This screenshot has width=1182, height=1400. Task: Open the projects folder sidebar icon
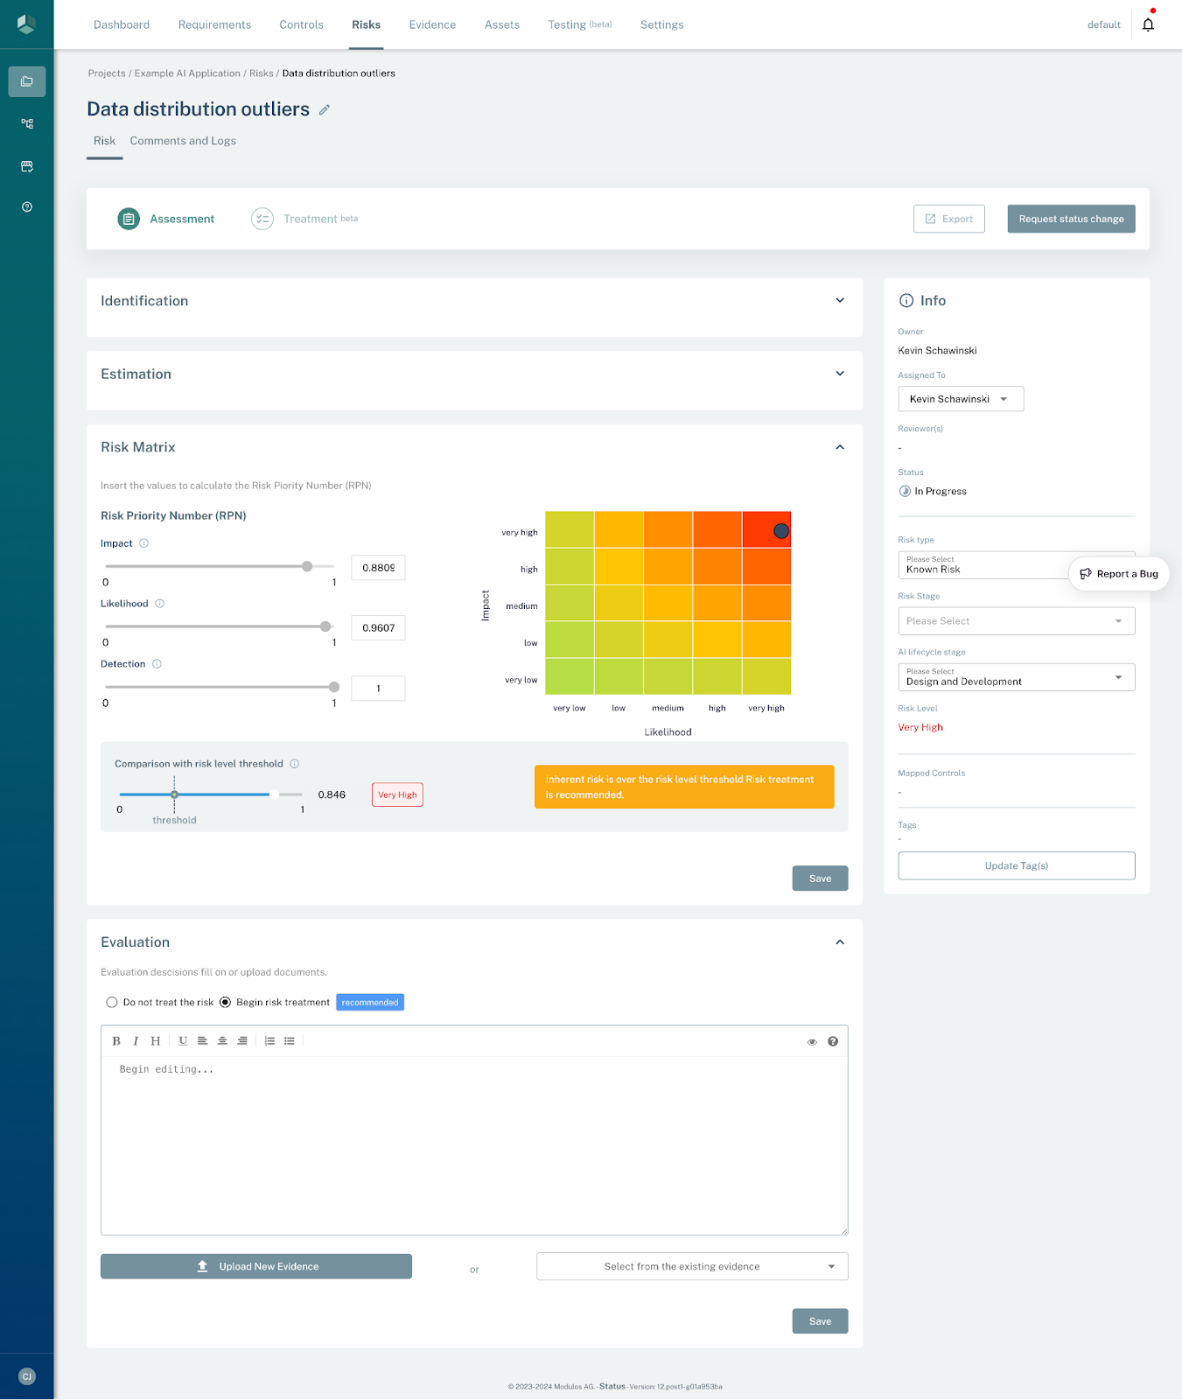[x=27, y=81]
